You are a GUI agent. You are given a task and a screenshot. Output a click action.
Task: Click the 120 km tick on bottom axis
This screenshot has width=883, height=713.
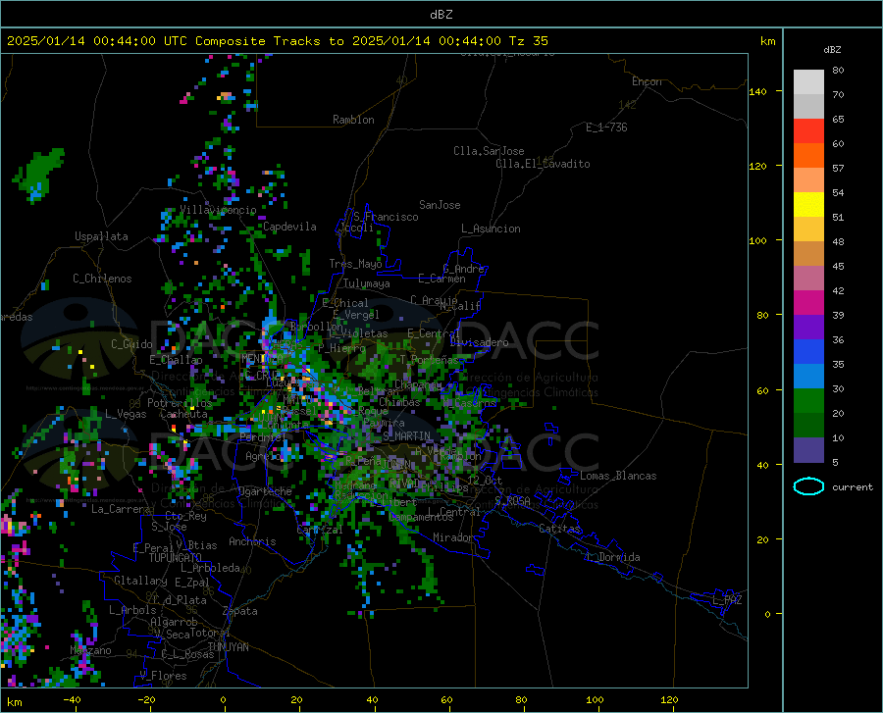point(669,700)
